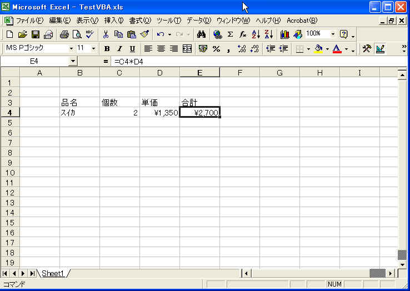Select cell D4 with ¥1,350

coord(159,113)
